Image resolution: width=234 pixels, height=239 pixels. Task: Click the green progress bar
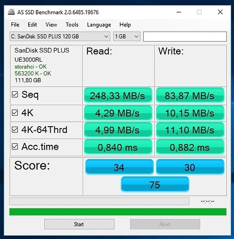point(118,212)
